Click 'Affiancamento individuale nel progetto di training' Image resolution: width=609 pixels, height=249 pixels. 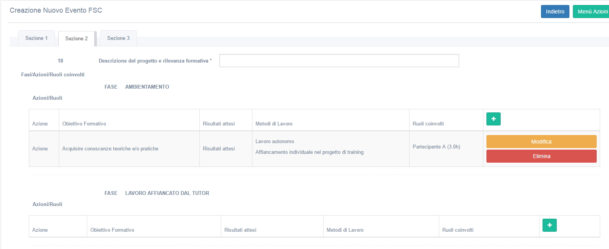pyautogui.click(x=309, y=152)
